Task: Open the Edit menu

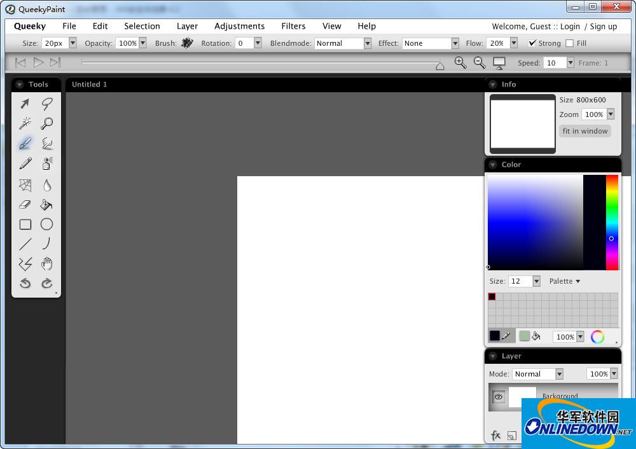Action: (x=100, y=26)
